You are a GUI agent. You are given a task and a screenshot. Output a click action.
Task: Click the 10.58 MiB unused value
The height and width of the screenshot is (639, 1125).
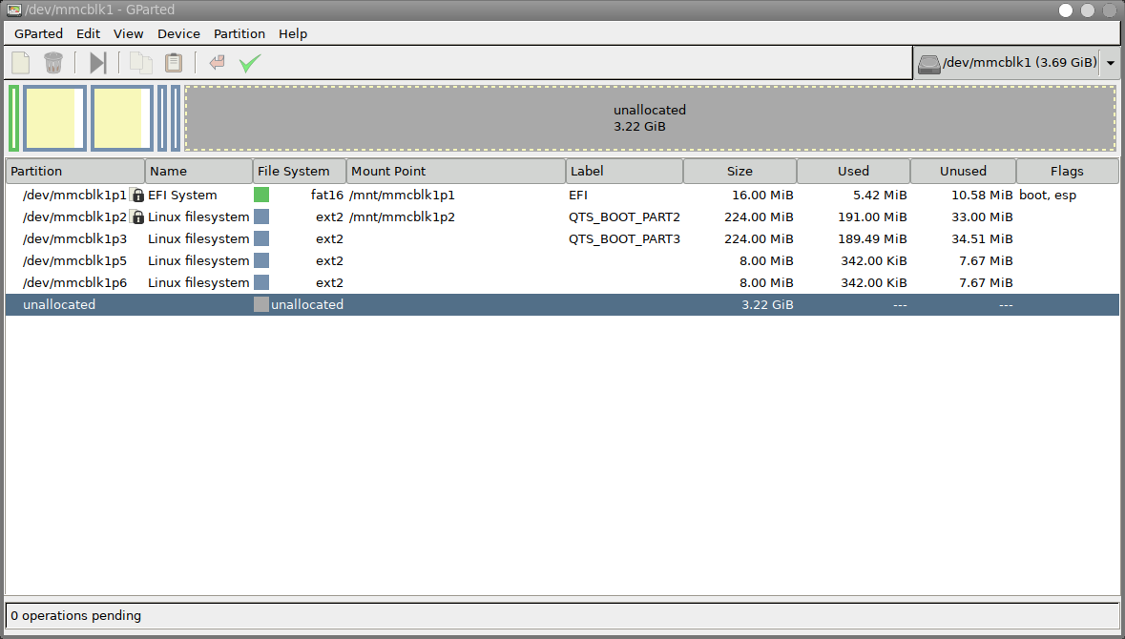982,196
